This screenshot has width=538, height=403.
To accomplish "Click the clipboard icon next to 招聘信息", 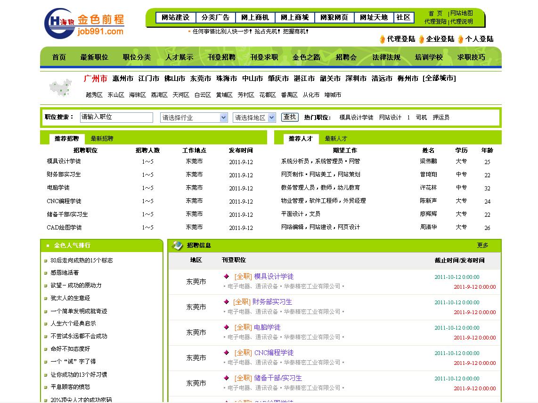I will [176, 245].
